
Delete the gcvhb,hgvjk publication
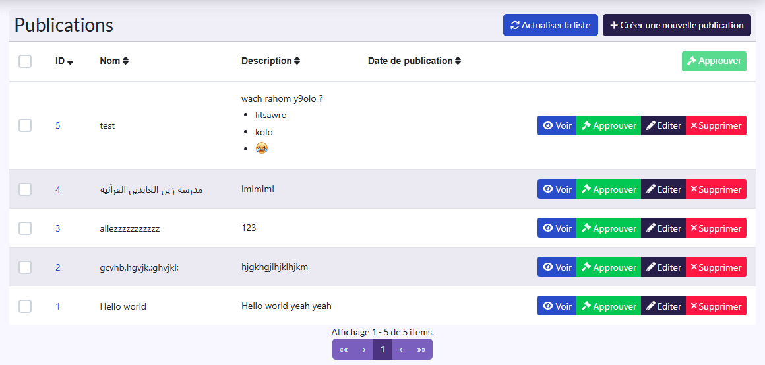(x=716, y=267)
